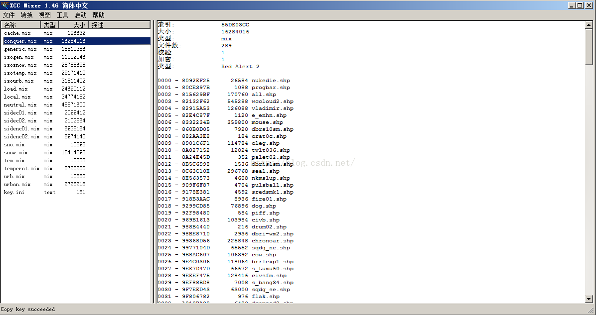Select temperat.mix file
This screenshot has width=596, height=315.
76,169
